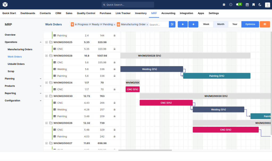Remove the Manufacturing Order group filter
The width and height of the screenshot is (272, 161).
147,25
